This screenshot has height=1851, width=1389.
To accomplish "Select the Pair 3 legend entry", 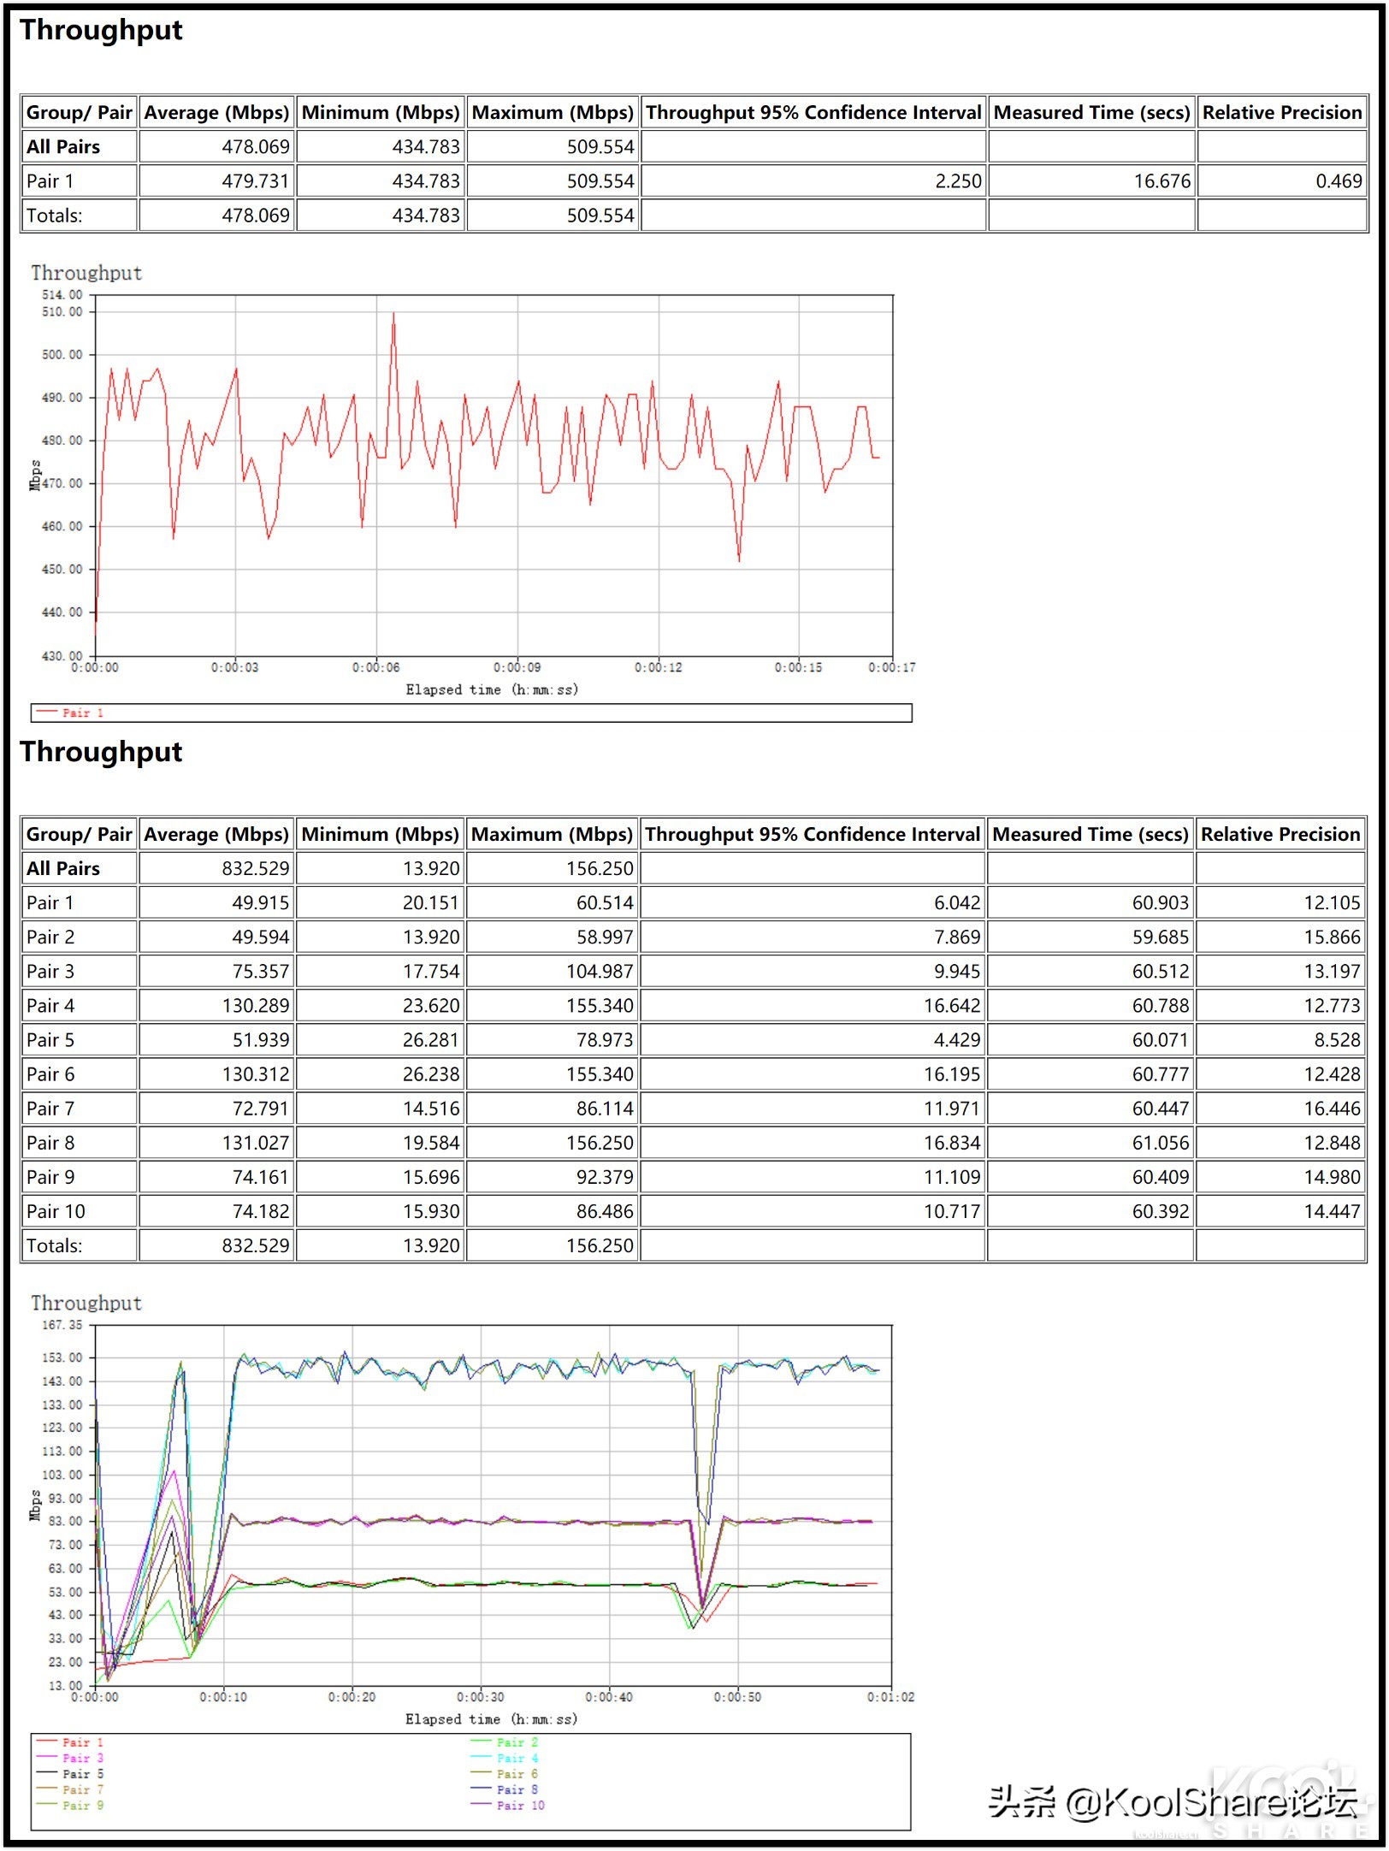I will coord(81,1759).
